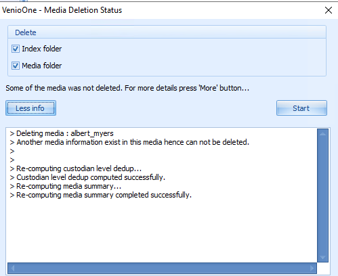
Task: Click the Delete group header label
Action: click(x=26, y=32)
